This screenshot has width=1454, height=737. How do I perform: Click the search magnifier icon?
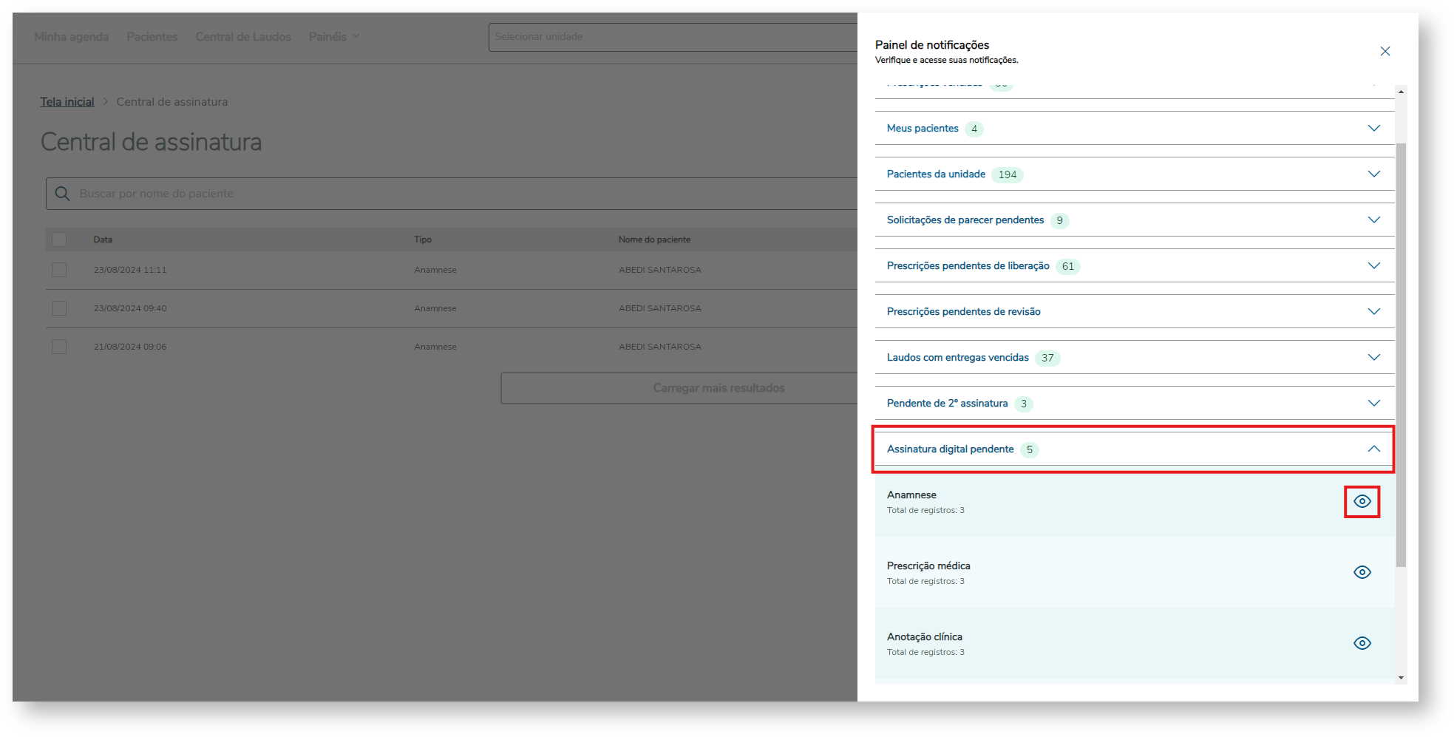(63, 194)
